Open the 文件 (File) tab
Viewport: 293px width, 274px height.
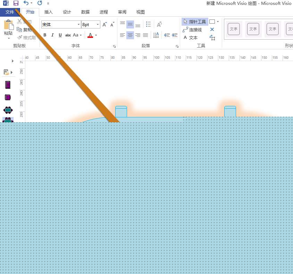[10, 12]
